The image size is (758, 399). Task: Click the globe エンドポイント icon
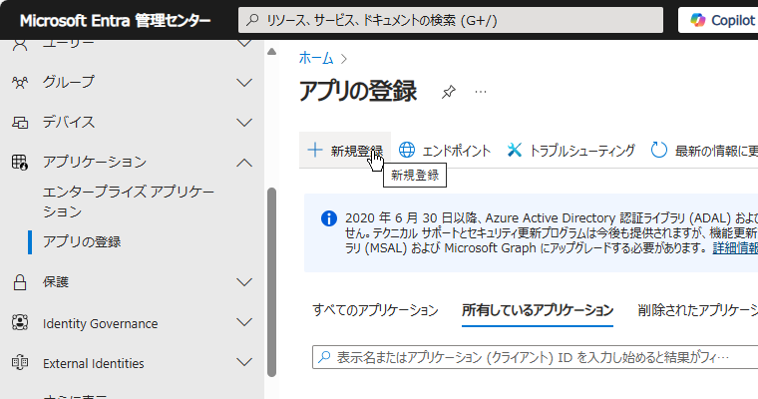(407, 150)
